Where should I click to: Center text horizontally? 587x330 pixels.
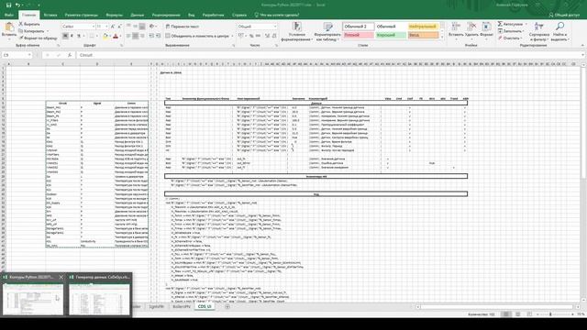point(135,36)
